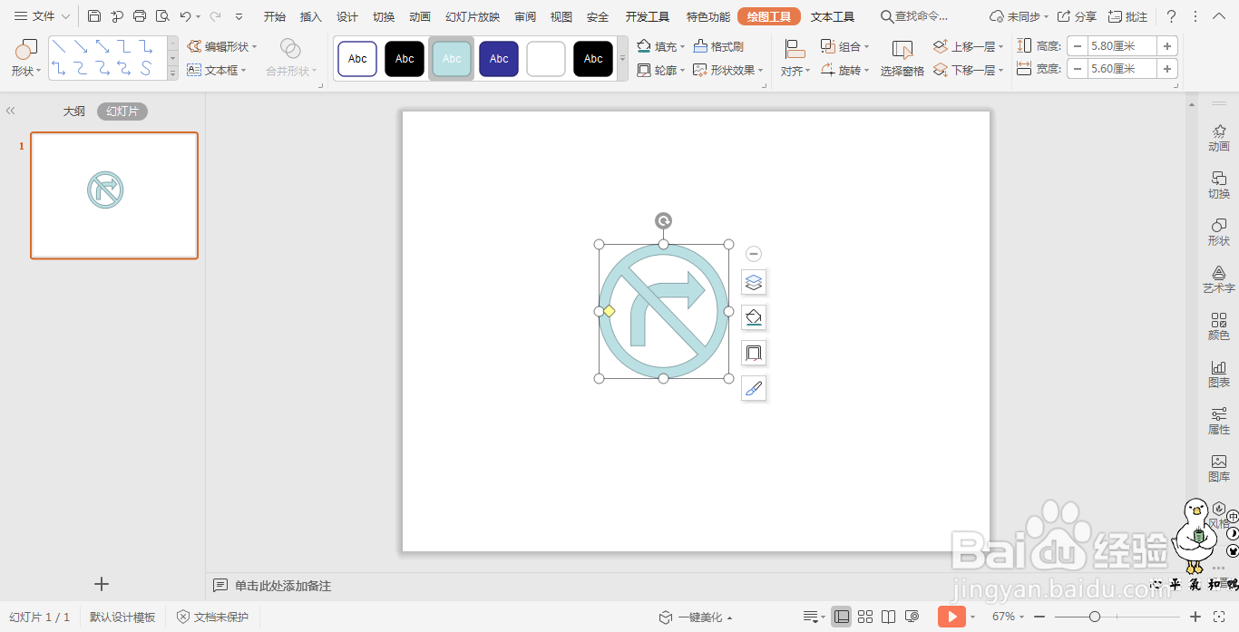This screenshot has height=632, width=1239.
Task: Open the 67% zoom level dropdown
Action: pos(1010,617)
